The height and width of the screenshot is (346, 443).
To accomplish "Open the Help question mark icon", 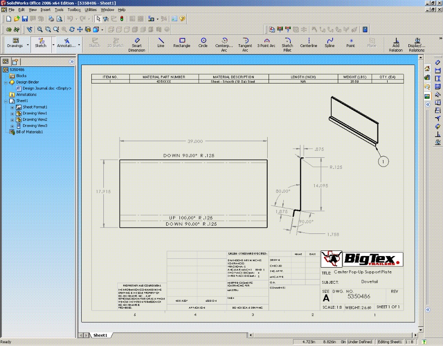I will 182,19.
